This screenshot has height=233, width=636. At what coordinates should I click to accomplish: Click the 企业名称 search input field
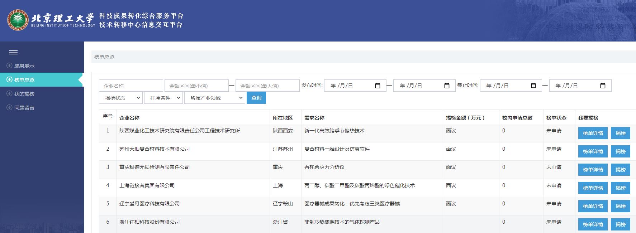pyautogui.click(x=131, y=86)
